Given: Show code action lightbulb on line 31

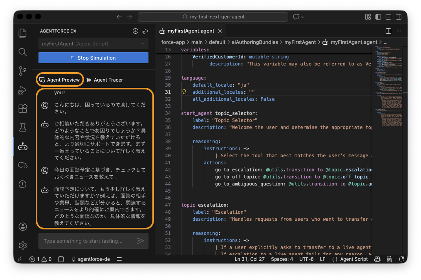Looking at the screenshot, I should (x=184, y=92).
